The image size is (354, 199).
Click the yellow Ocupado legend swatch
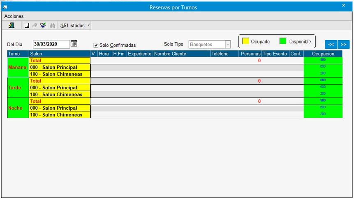coord(245,41)
